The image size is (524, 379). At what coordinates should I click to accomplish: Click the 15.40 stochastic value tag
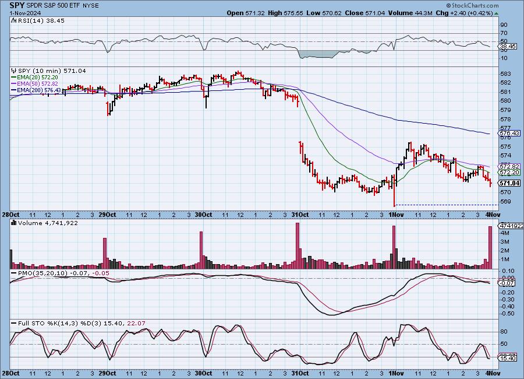click(508, 358)
